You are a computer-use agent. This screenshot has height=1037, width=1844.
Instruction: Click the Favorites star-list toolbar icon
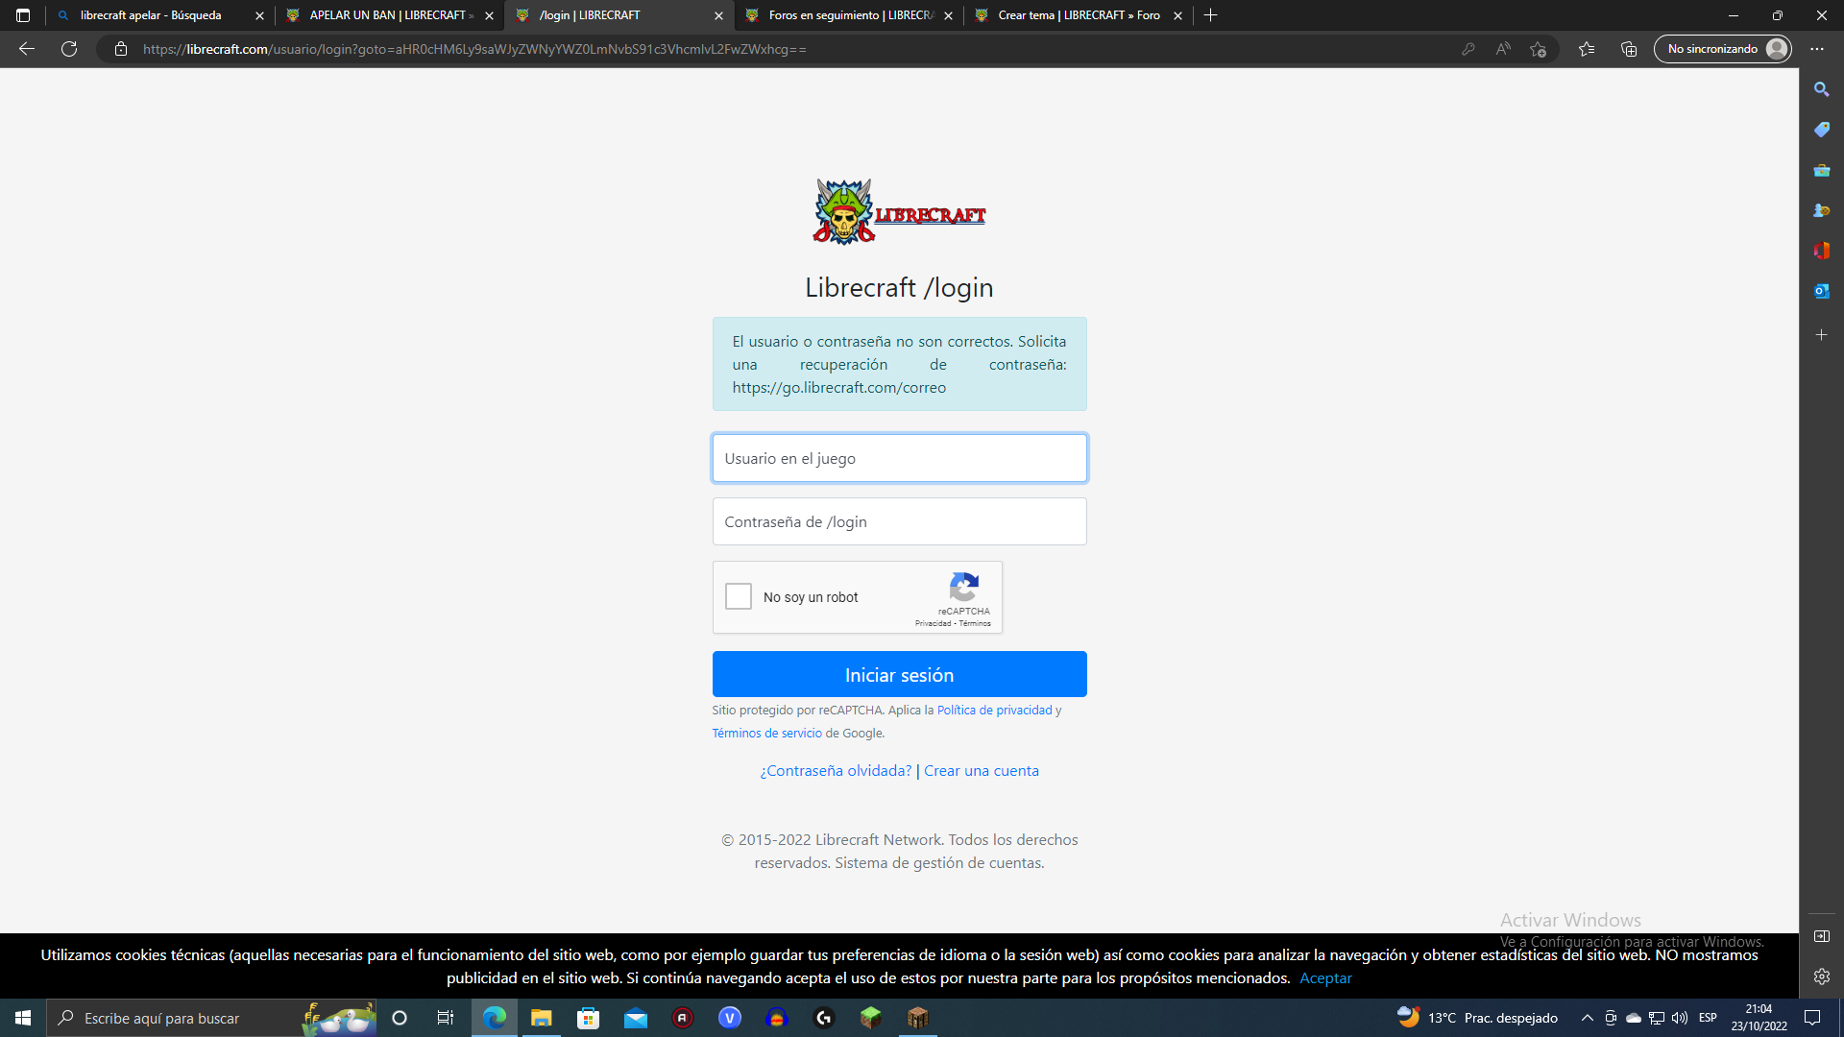[x=1586, y=49]
